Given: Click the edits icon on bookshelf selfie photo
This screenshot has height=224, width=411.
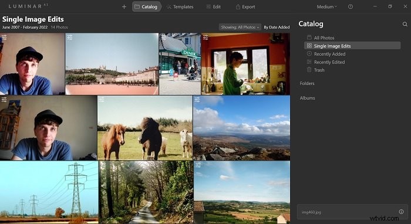Looking at the screenshot, I should [4, 100].
